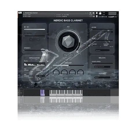This screenshot has width=139, height=126.
Task: Click the first Macro knob
Action: point(56,72)
